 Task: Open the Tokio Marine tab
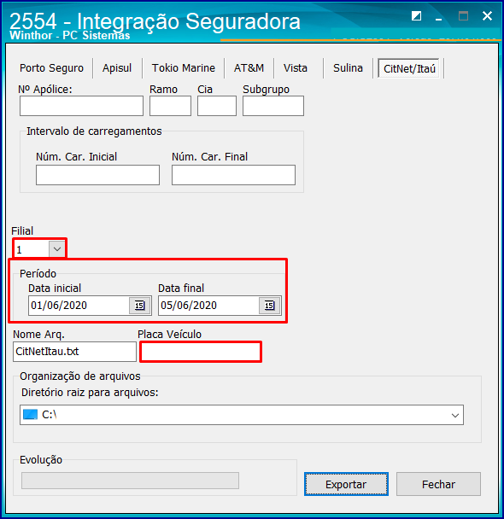(184, 68)
